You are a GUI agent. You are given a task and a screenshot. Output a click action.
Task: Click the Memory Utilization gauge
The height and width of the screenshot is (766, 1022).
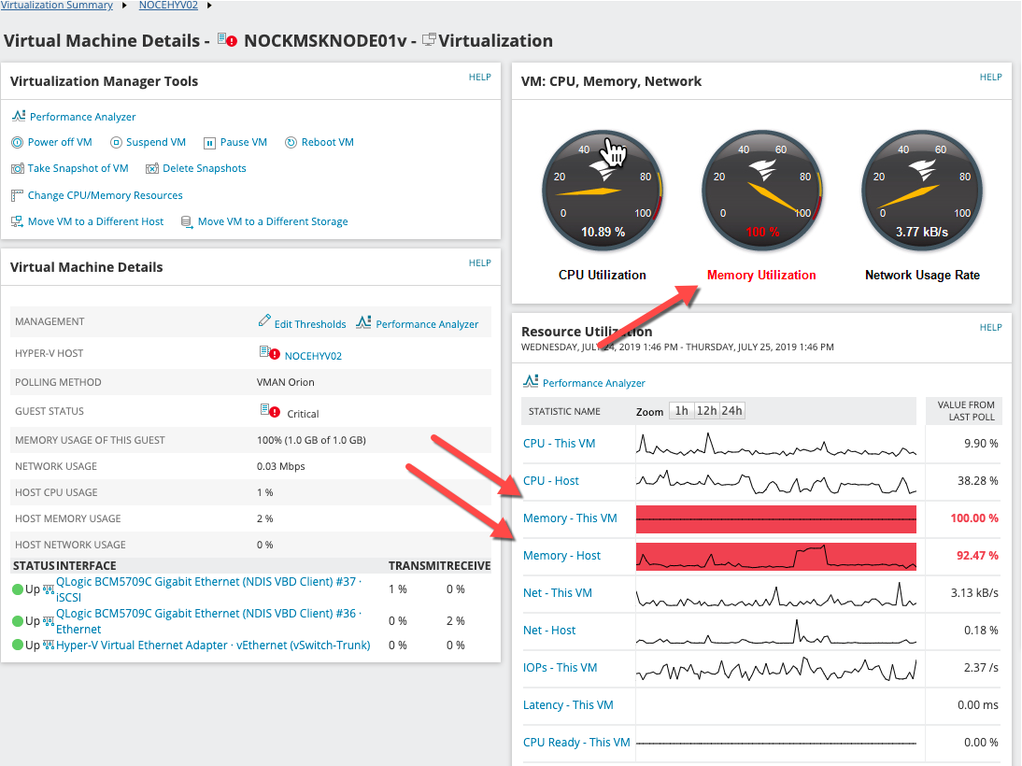762,191
